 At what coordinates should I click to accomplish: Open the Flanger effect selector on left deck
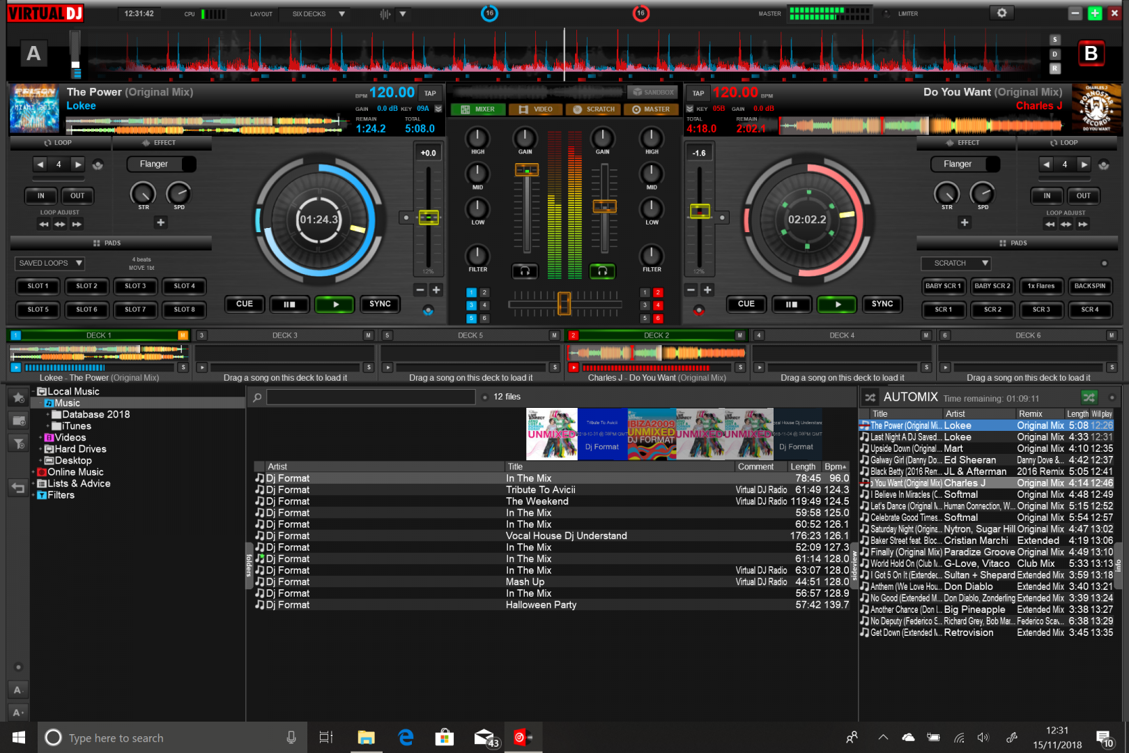coord(161,165)
